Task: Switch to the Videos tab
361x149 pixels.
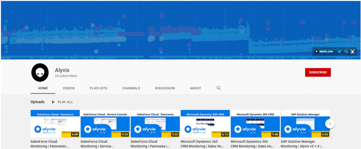Action: (x=69, y=88)
